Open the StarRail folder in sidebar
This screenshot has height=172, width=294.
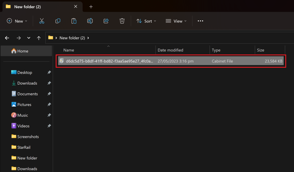(x=24, y=147)
